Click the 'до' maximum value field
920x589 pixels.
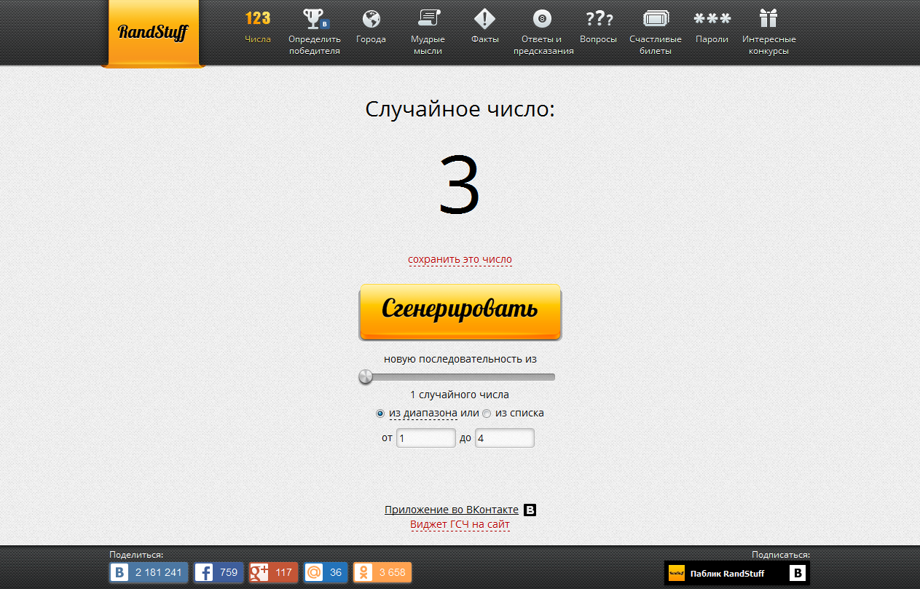point(504,438)
